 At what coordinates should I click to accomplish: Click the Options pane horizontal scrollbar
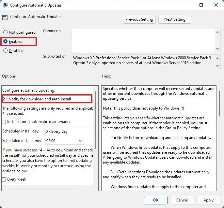click(42, 188)
